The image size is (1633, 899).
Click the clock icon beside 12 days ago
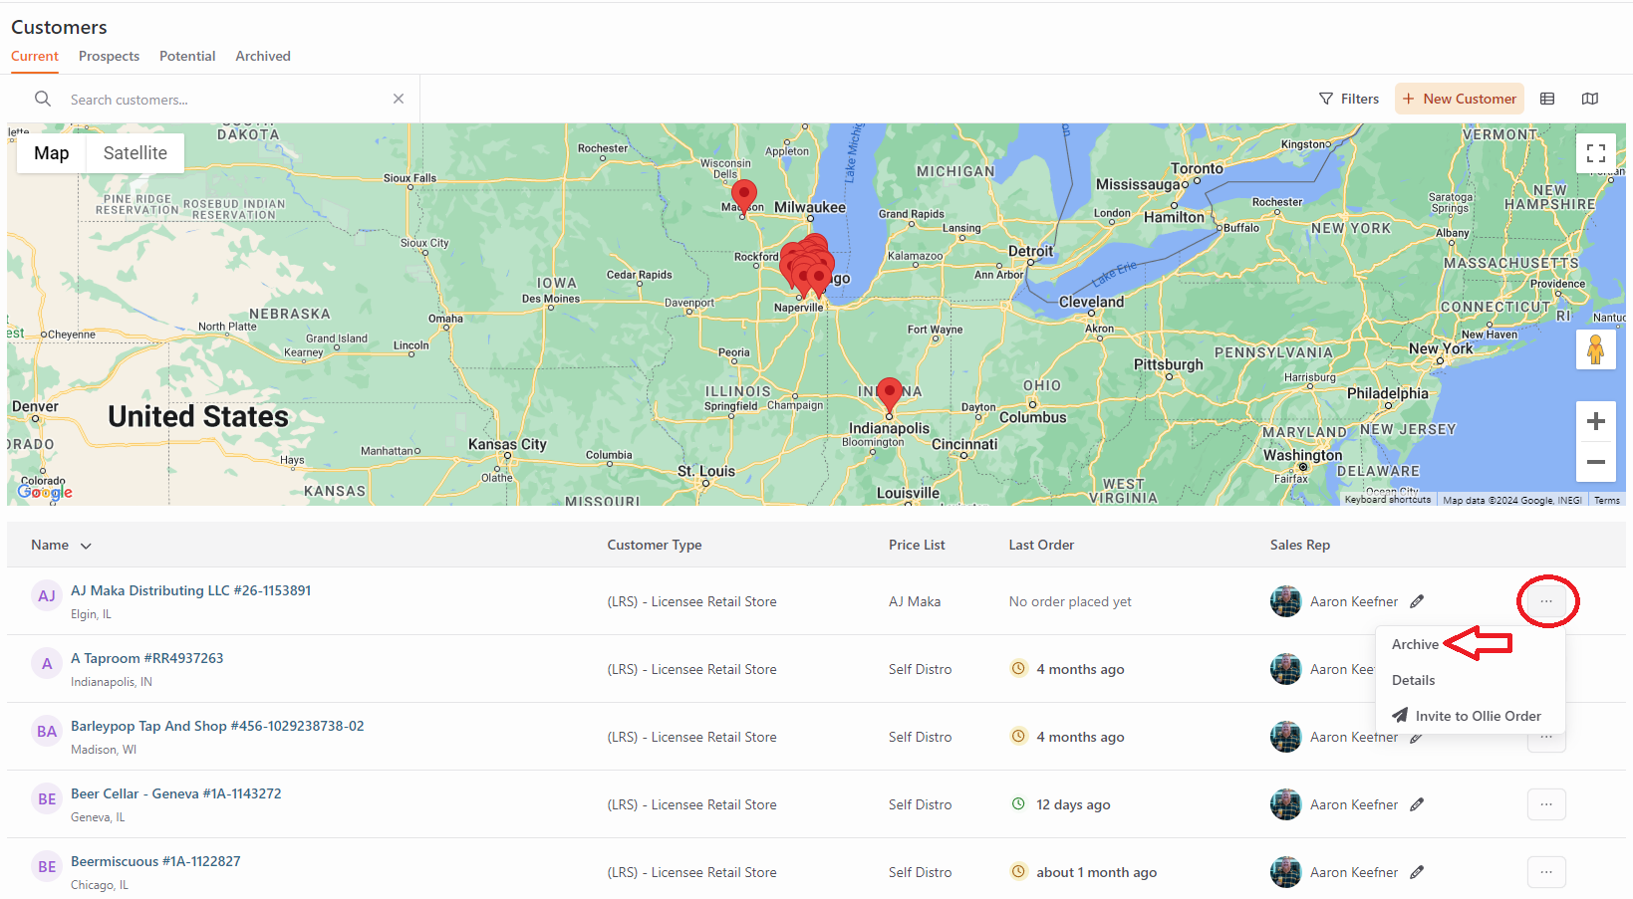coord(1018,803)
